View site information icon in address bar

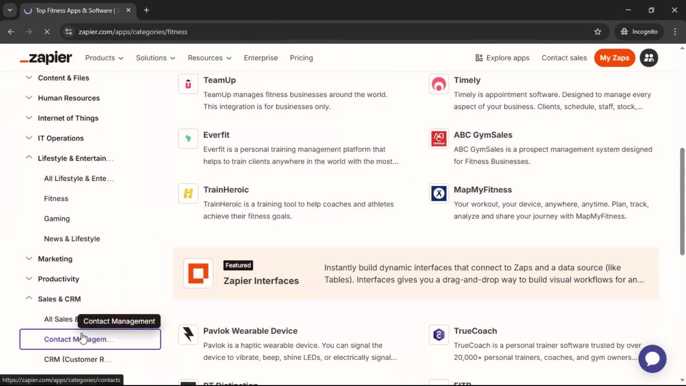(x=69, y=32)
